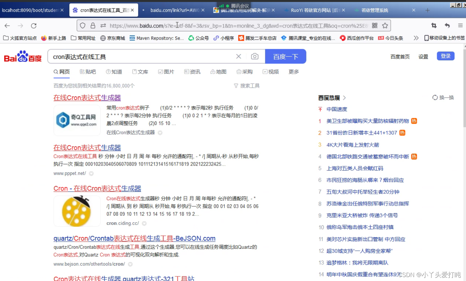Screen dimensions: 466x281
Task: Open 今日头条 bookmark
Action: pyautogui.click(x=390, y=38)
